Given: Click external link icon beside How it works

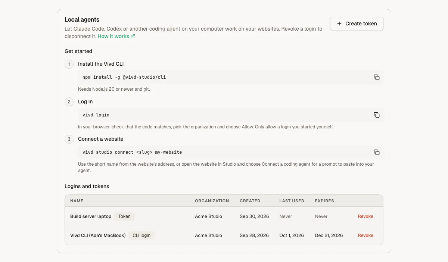Looking at the screenshot, I should tap(133, 37).
